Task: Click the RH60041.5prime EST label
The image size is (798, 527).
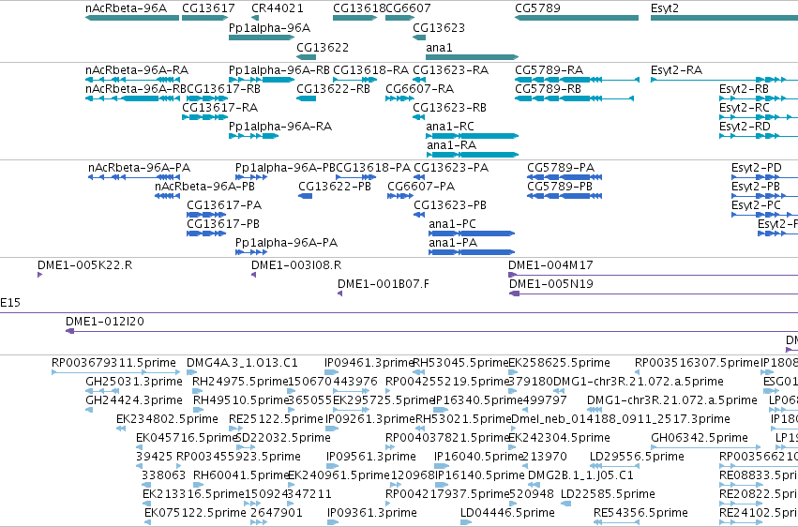Action: [x=241, y=475]
